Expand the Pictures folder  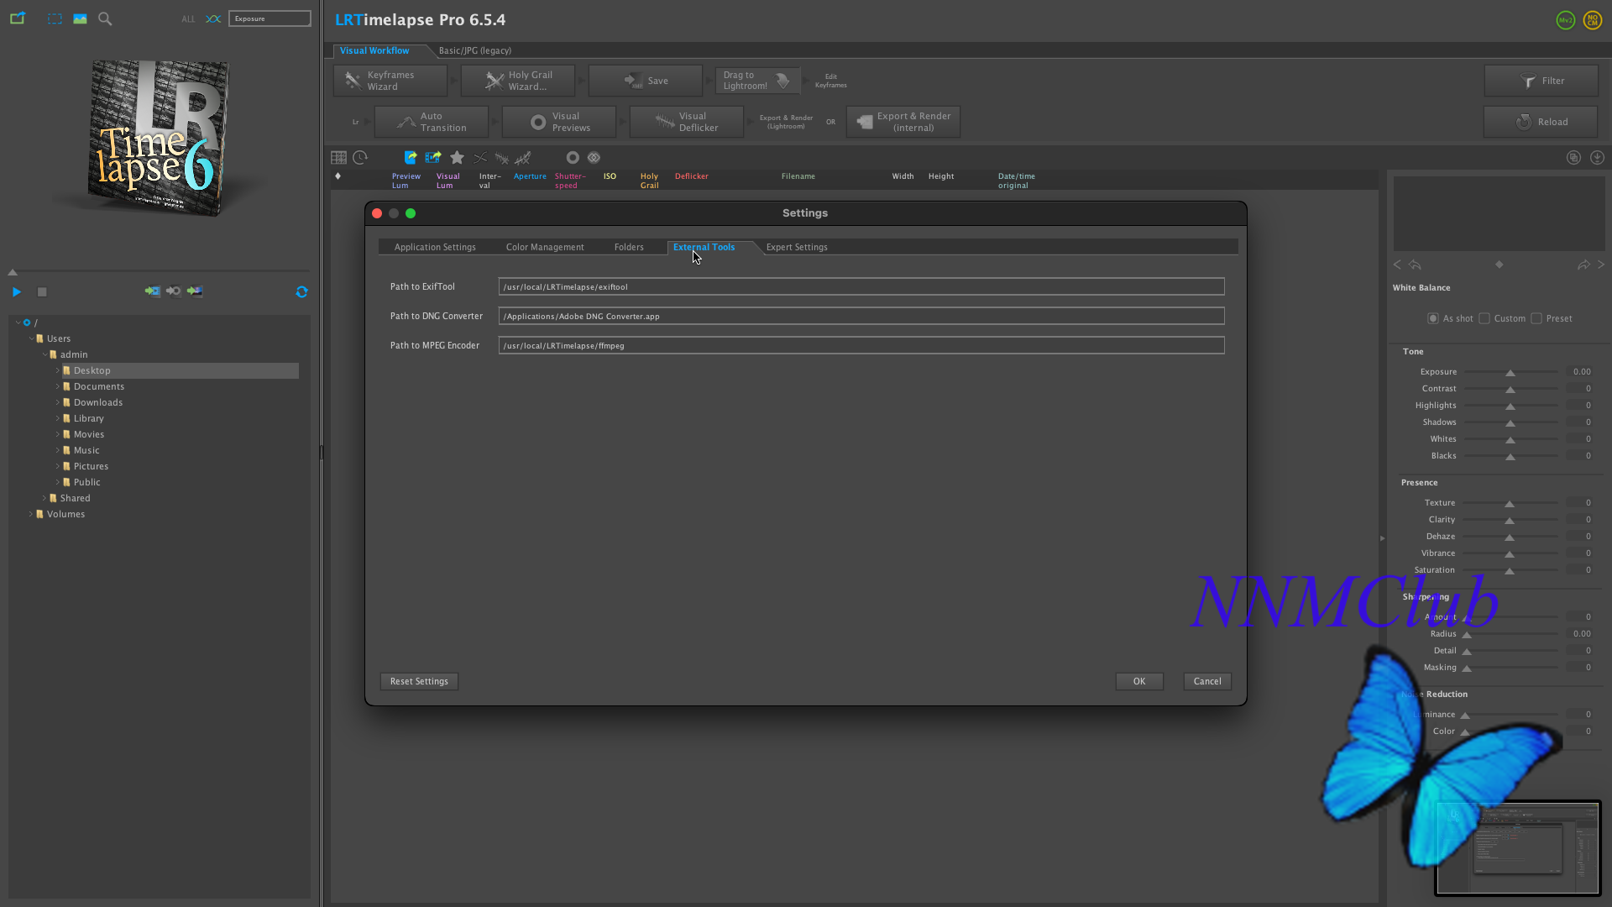click(x=58, y=466)
